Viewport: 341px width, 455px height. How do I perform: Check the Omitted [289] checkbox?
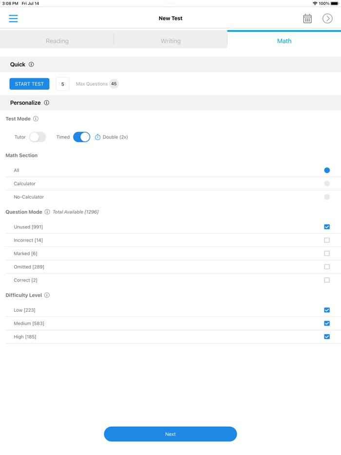click(327, 267)
